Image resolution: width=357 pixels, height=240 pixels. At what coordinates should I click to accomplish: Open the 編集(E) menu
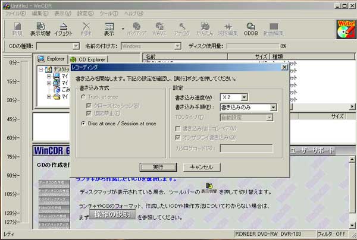[x=40, y=14]
